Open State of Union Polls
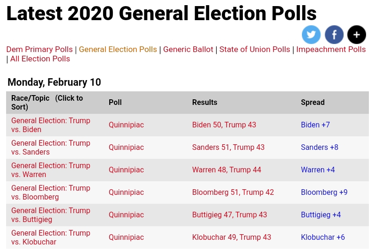This screenshot has height=252, width=375. [255, 49]
